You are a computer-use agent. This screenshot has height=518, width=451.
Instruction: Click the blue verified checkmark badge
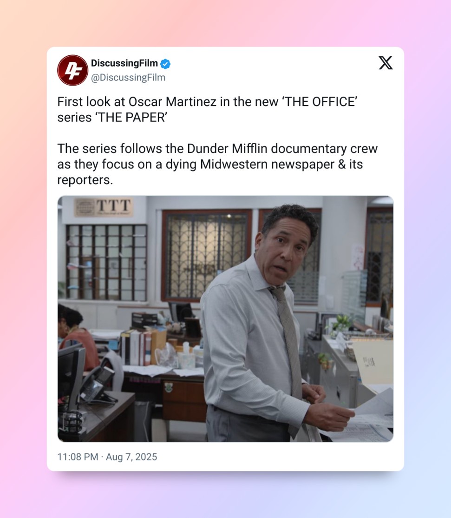tap(165, 64)
